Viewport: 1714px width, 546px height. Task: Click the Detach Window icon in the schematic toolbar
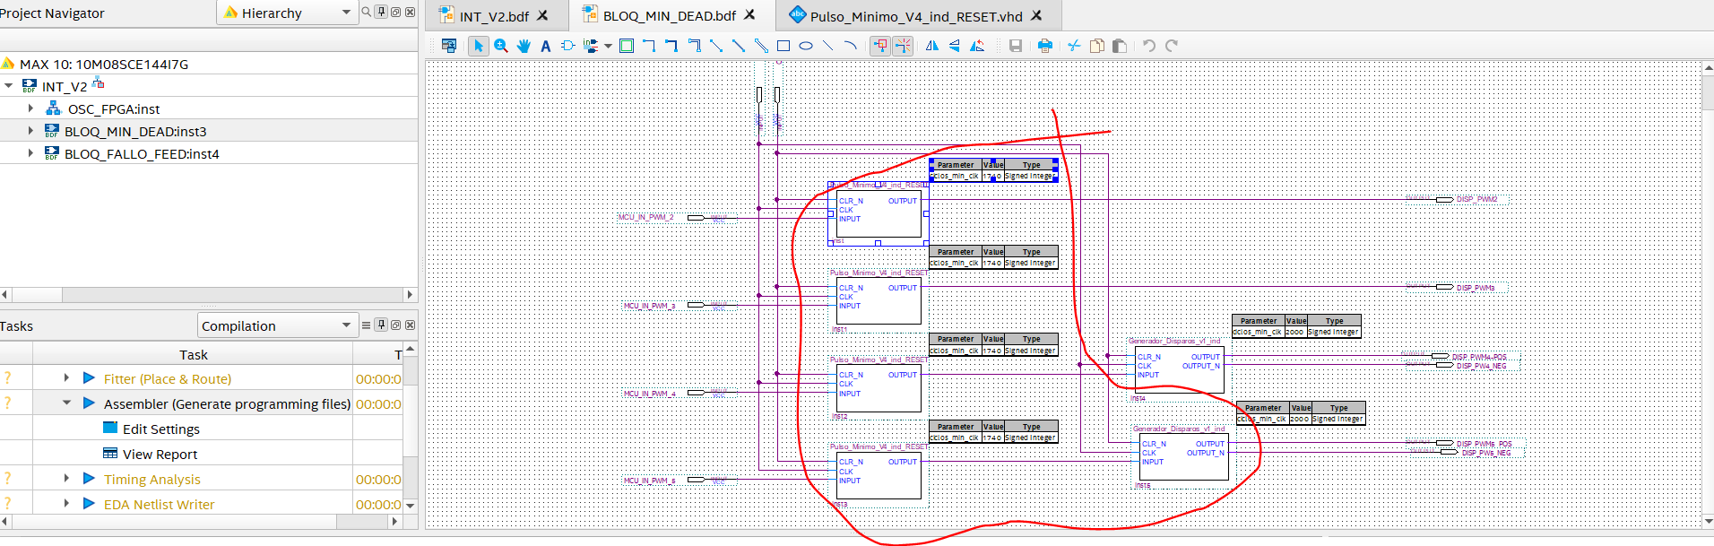tap(449, 46)
